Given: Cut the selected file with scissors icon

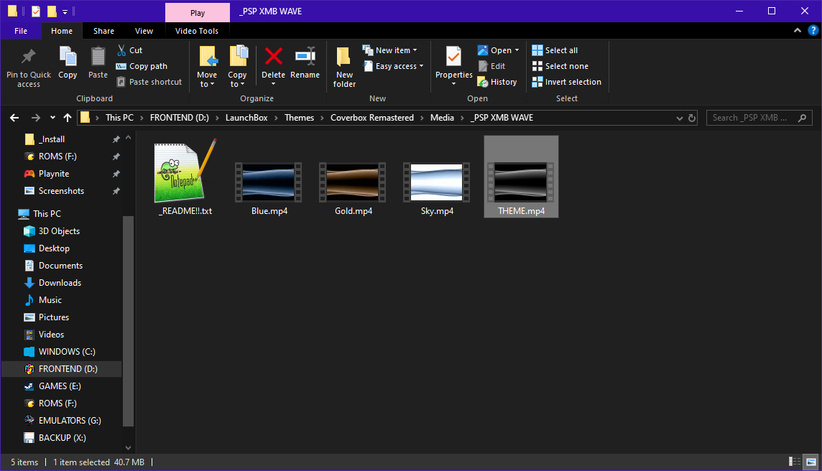Looking at the screenshot, I should 121,50.
